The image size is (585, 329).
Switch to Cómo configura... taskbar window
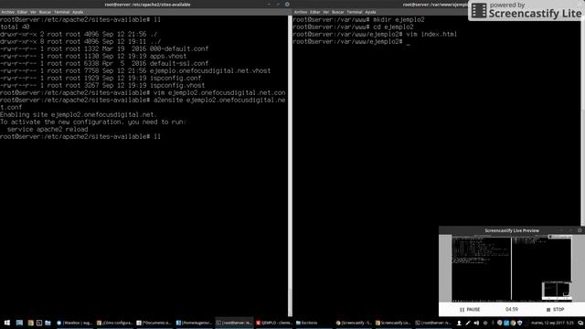pyautogui.click(x=114, y=323)
